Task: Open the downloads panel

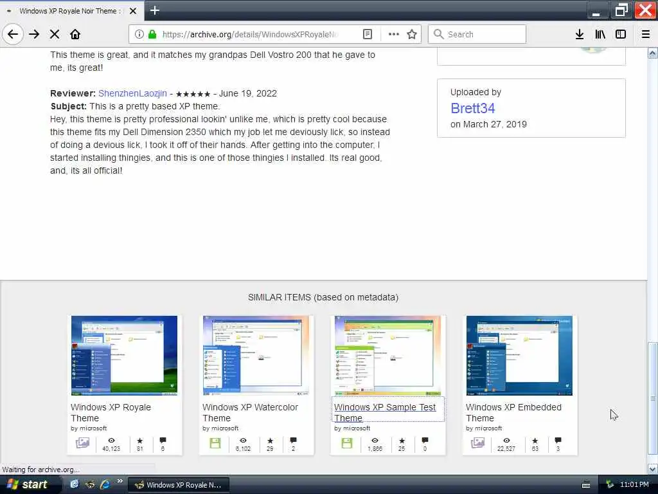Action: pos(579,34)
